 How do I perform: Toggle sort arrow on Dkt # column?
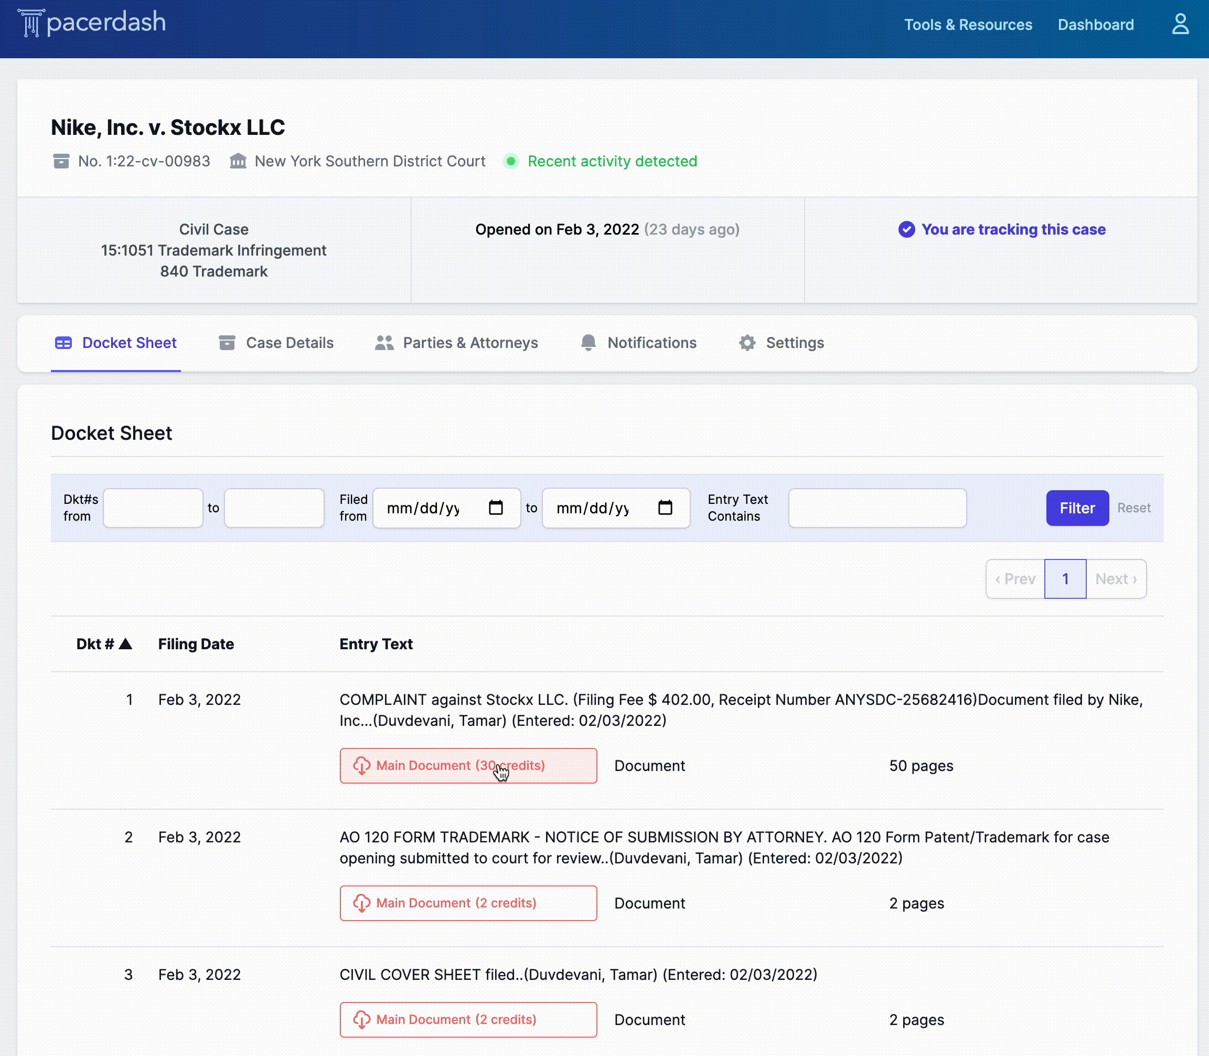(x=125, y=643)
